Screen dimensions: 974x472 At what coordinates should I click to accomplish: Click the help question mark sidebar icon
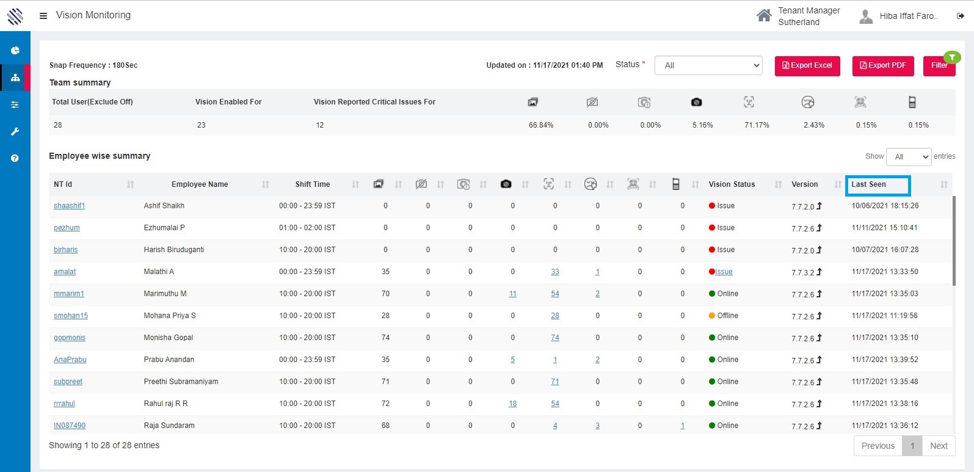(x=15, y=158)
